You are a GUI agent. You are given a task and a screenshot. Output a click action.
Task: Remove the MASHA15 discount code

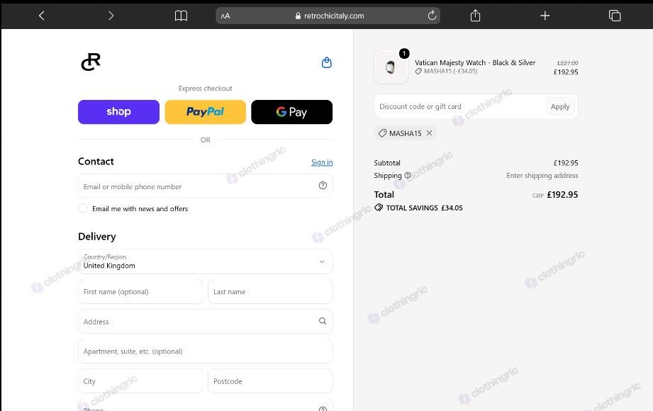tap(430, 133)
